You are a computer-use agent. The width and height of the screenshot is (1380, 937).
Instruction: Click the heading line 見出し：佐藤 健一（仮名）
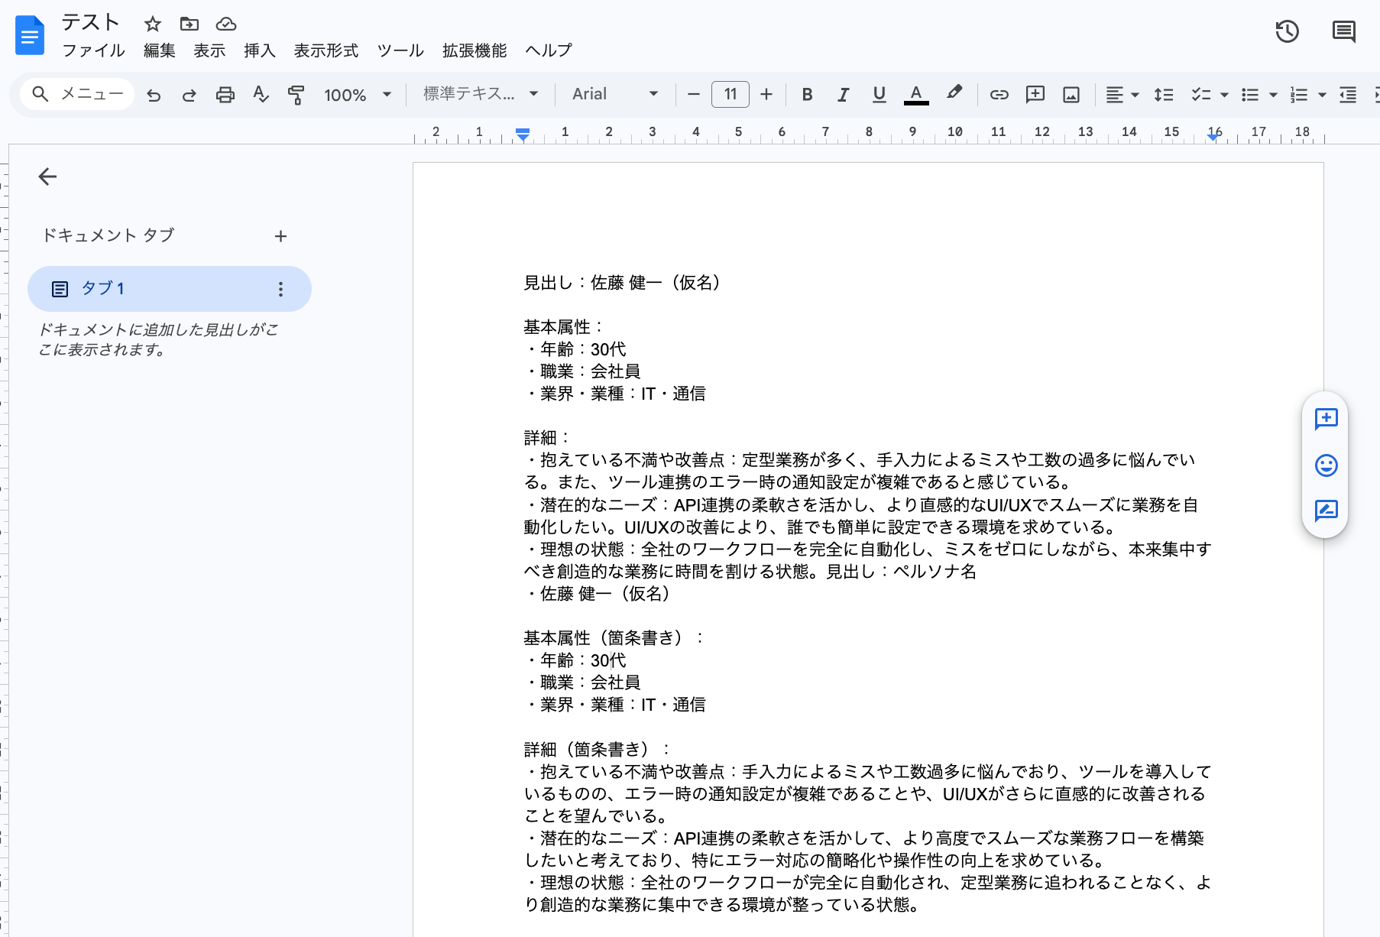(622, 283)
